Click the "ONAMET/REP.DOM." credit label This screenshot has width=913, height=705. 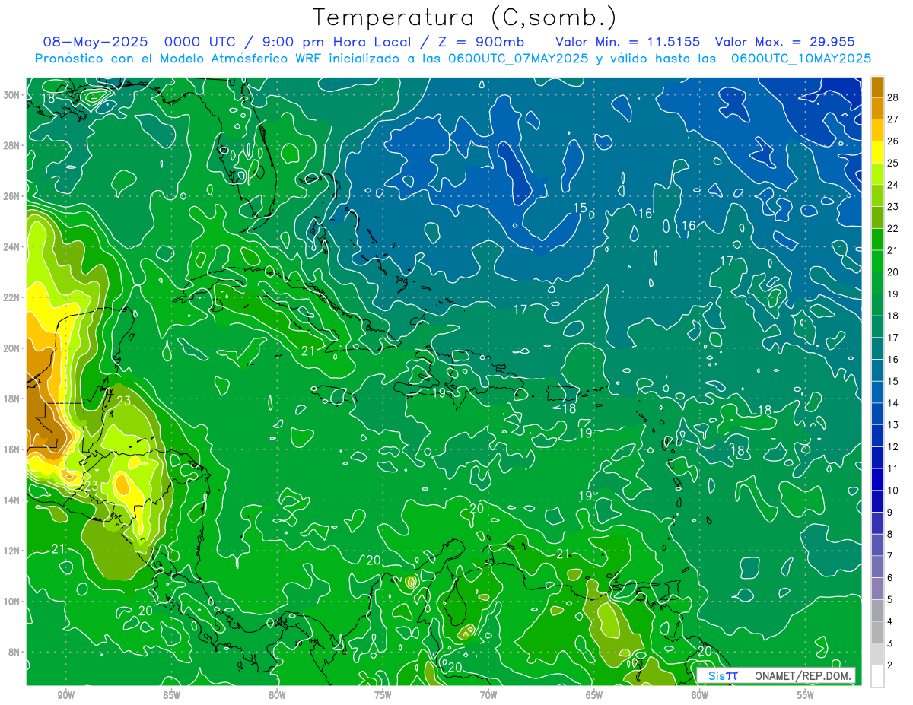pyautogui.click(x=802, y=675)
